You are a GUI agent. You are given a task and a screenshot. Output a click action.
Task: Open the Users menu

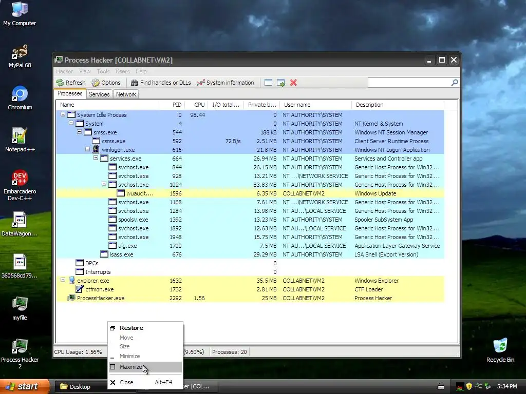(x=122, y=71)
